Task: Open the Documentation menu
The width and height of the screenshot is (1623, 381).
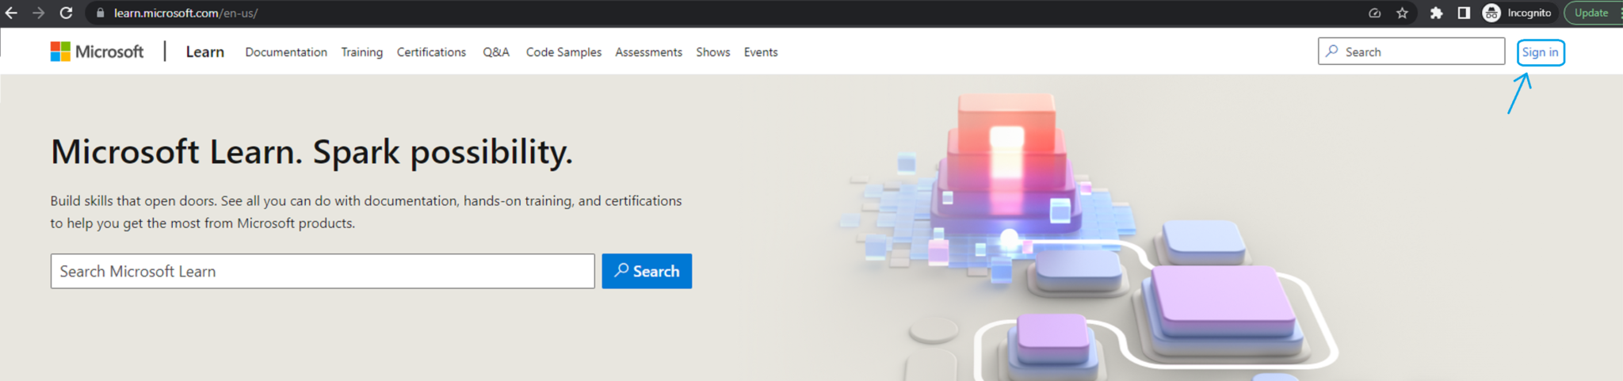Action: 286,52
